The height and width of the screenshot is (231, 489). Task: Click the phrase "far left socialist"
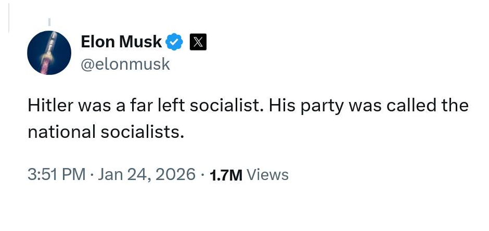pyautogui.click(x=191, y=106)
